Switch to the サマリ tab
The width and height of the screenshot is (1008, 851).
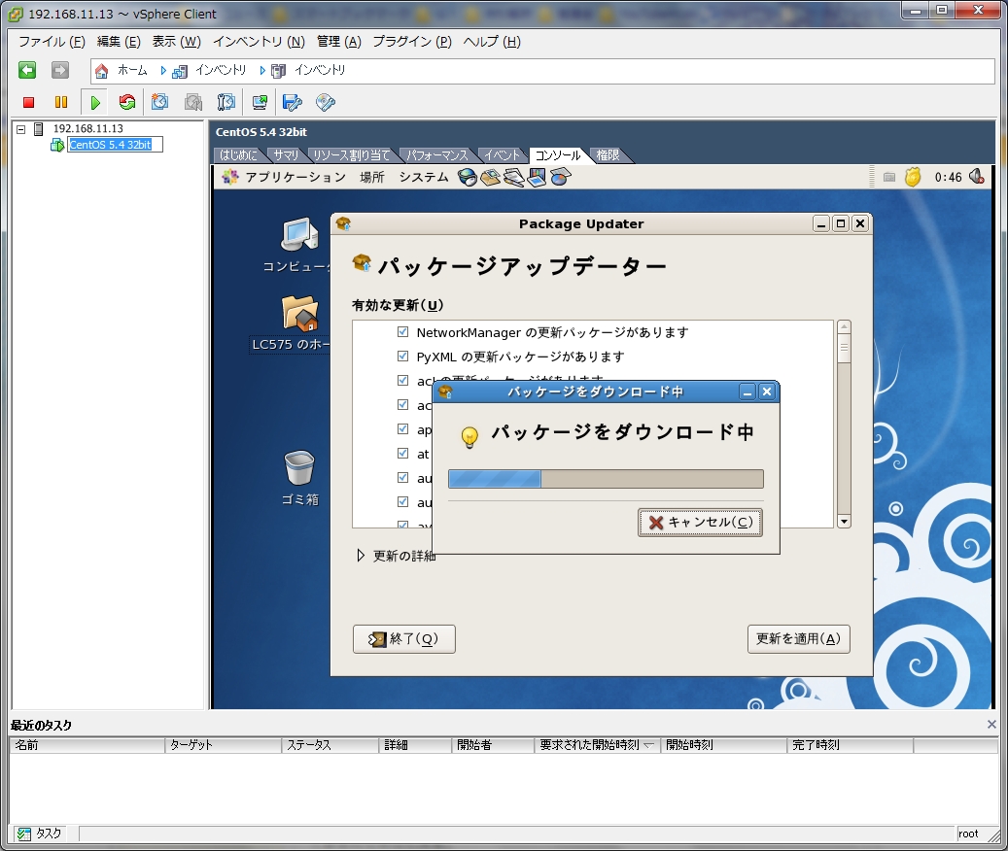click(x=286, y=154)
